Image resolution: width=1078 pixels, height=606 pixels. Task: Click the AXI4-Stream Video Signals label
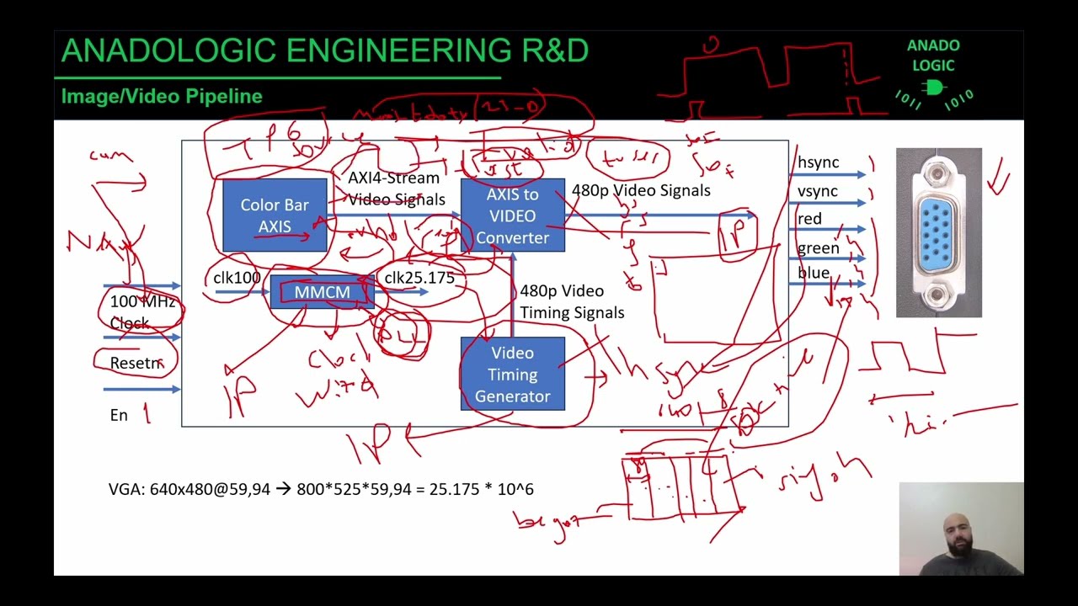pyautogui.click(x=397, y=189)
